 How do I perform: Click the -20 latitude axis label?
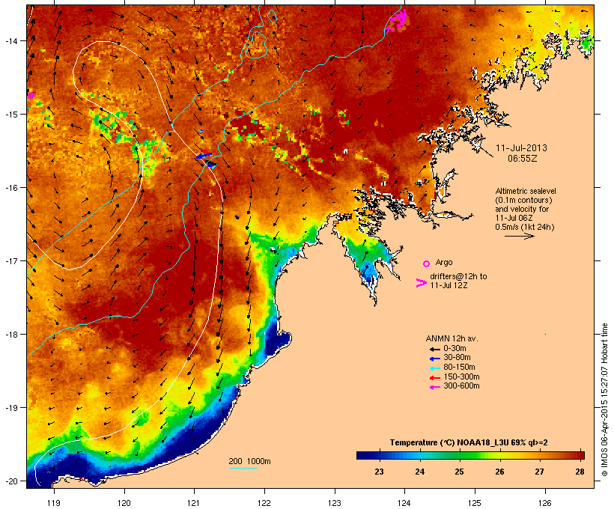coord(11,481)
